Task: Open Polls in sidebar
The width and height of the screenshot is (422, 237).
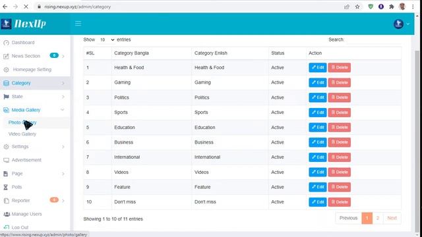Action: [x=16, y=187]
